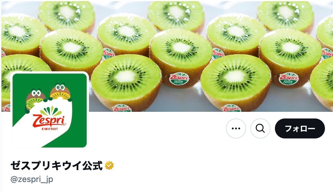This screenshot has height=192, width=333.
Task: Click the cropped sticker on the lower right kiwi
Action: (231, 108)
